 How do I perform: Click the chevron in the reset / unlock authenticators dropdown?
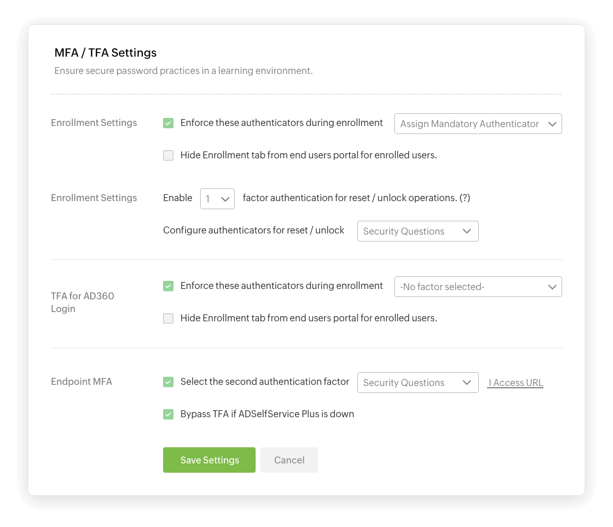point(467,231)
